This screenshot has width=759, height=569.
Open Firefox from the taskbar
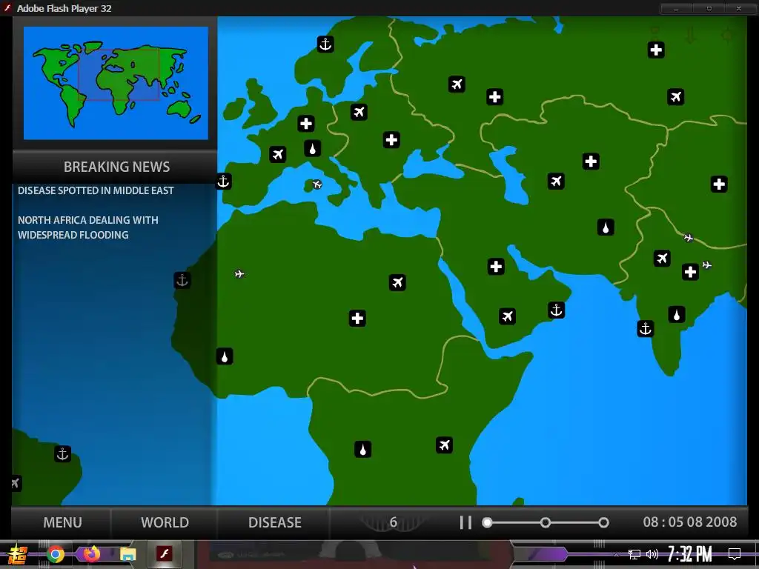91,553
